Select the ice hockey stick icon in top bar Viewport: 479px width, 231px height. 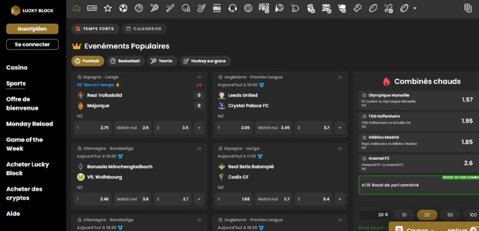click(201, 8)
